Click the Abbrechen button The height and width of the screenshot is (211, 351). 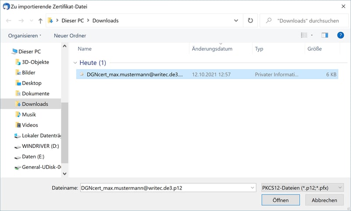(324, 200)
